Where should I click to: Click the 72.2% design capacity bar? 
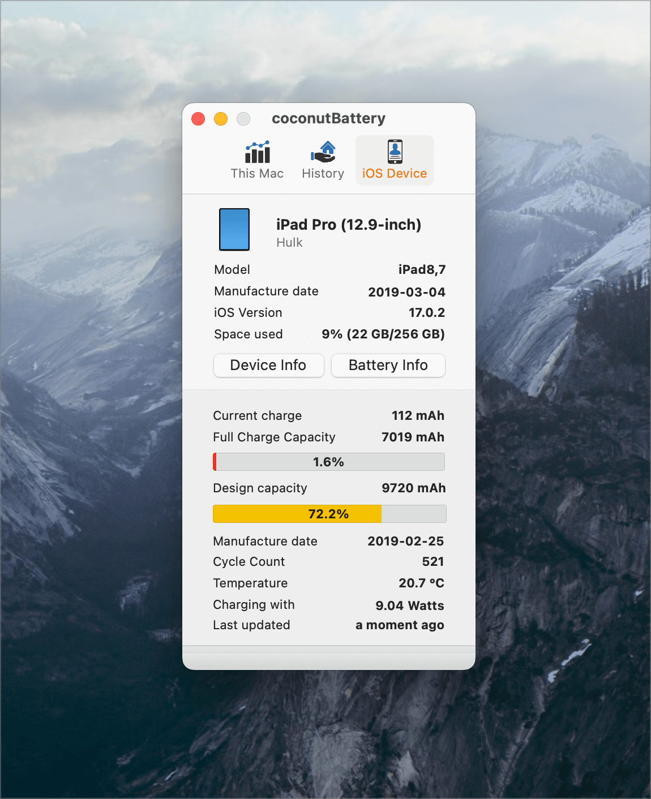(328, 514)
